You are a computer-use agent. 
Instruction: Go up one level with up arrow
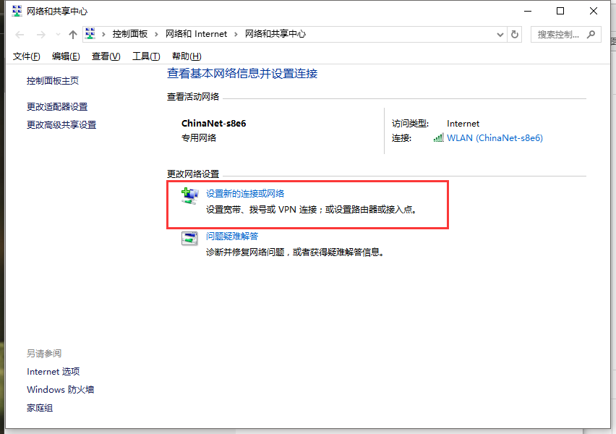[x=73, y=35]
